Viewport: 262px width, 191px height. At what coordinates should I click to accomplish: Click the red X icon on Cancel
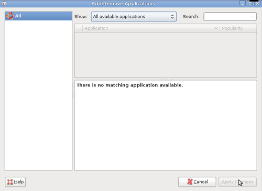[190, 182]
